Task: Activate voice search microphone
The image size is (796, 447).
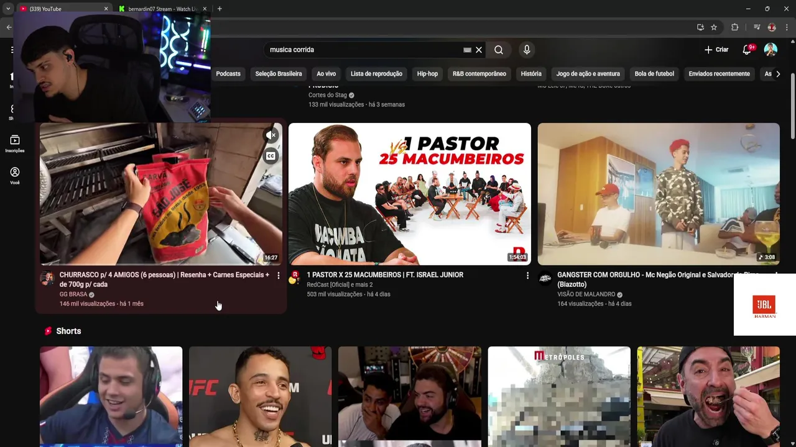Action: [x=527, y=50]
